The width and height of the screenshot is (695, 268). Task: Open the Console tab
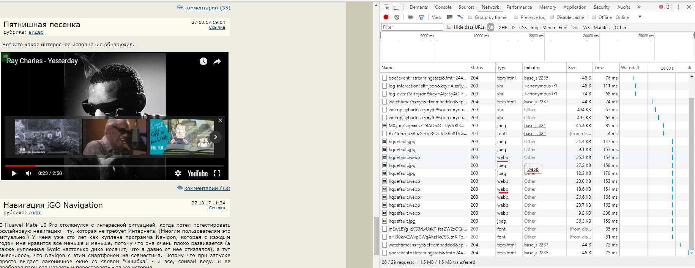[x=443, y=7]
